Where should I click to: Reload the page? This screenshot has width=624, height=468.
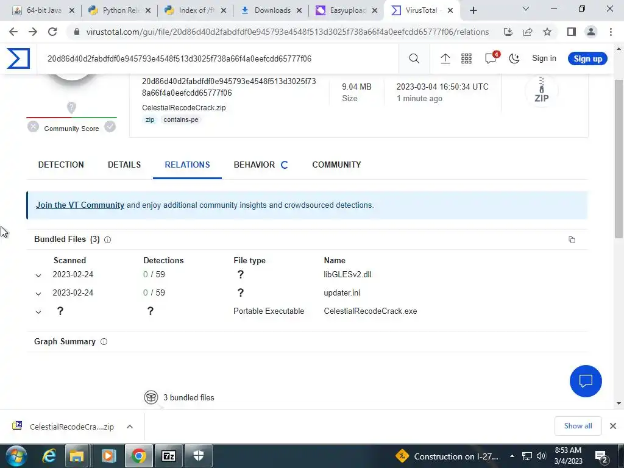point(52,32)
